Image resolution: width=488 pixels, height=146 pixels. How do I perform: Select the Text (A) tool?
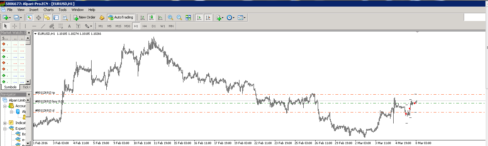[70, 26]
